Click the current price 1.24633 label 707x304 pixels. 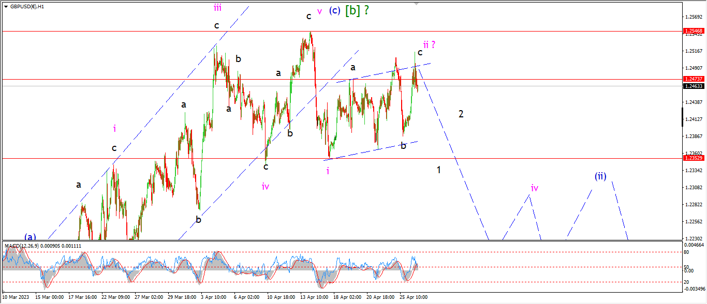[693, 86]
